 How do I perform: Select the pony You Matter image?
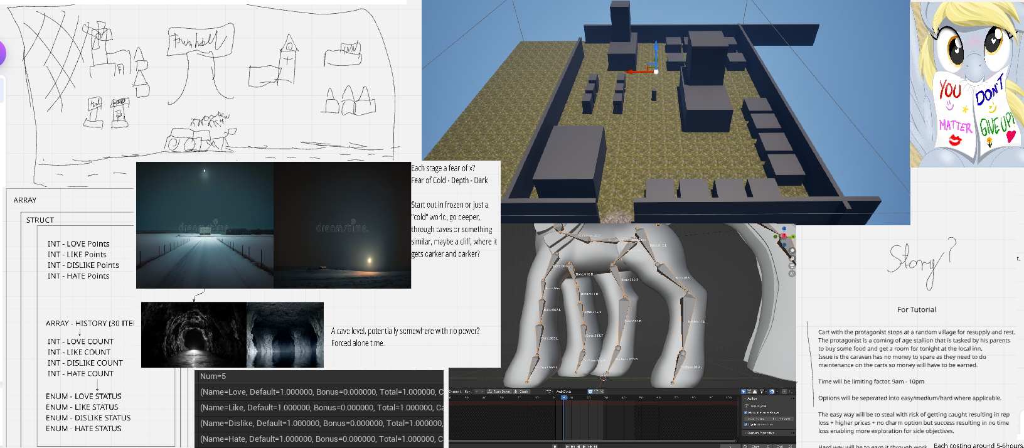click(967, 84)
